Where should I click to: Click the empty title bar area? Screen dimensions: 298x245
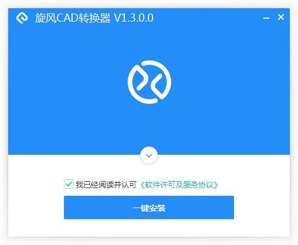coord(207,18)
